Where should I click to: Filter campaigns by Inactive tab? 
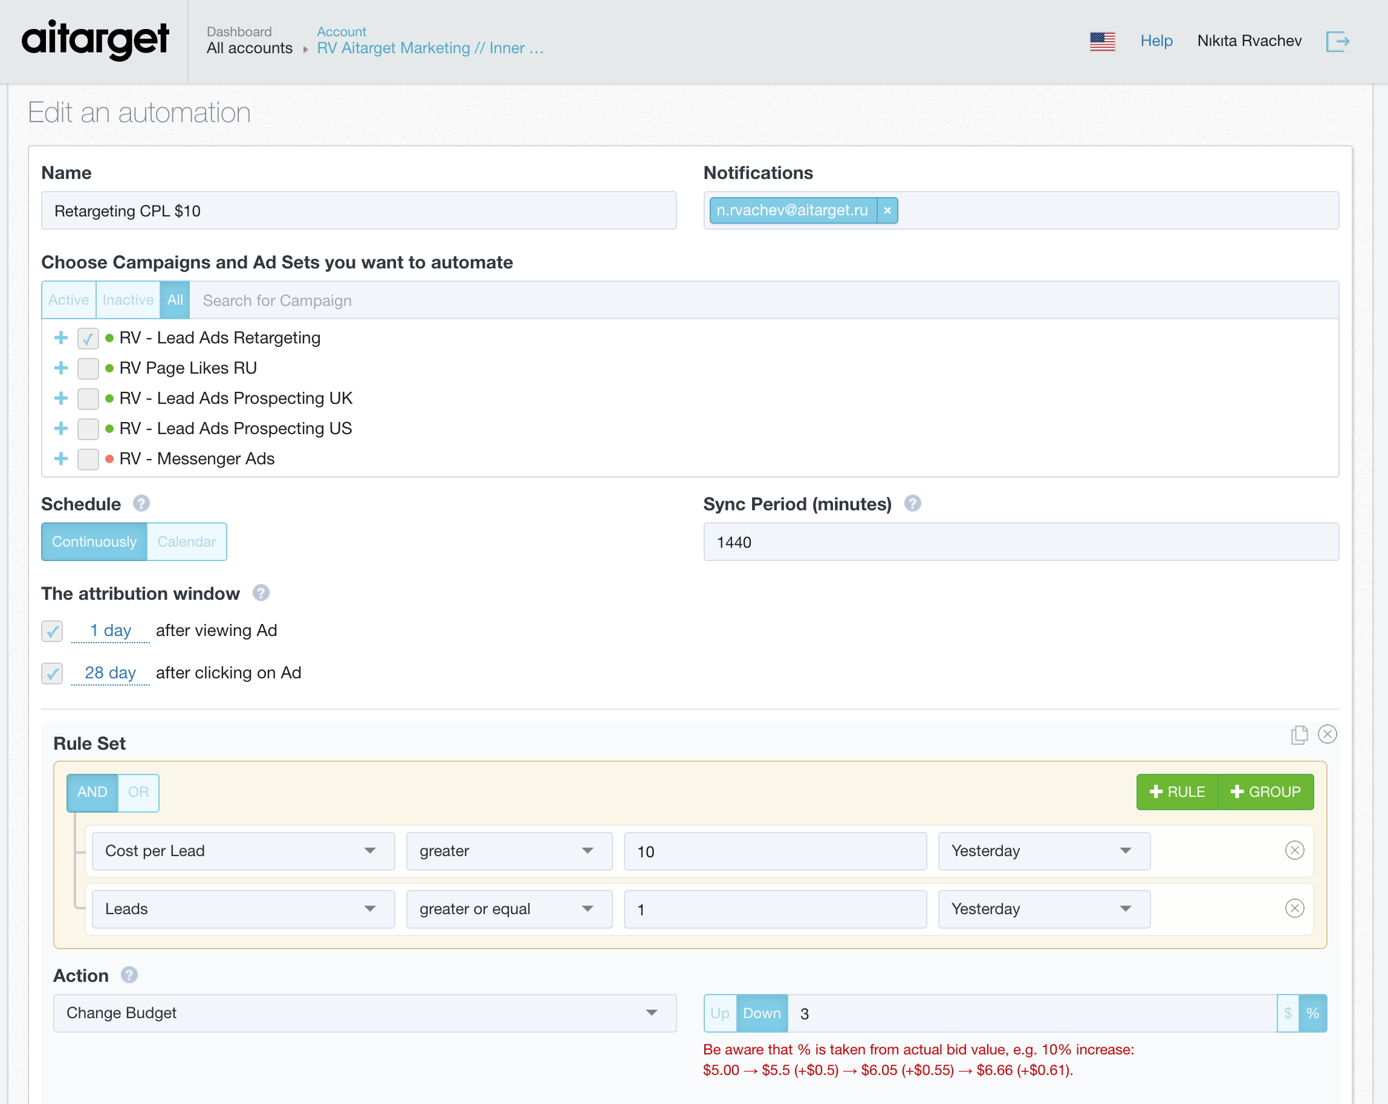click(128, 300)
